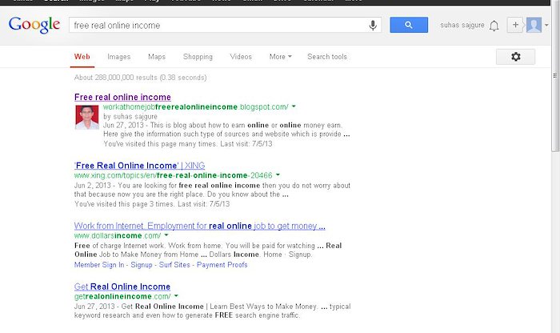The image size is (560, 333).
Task: Click 'by suhas sajgure' author text
Action: point(130,117)
